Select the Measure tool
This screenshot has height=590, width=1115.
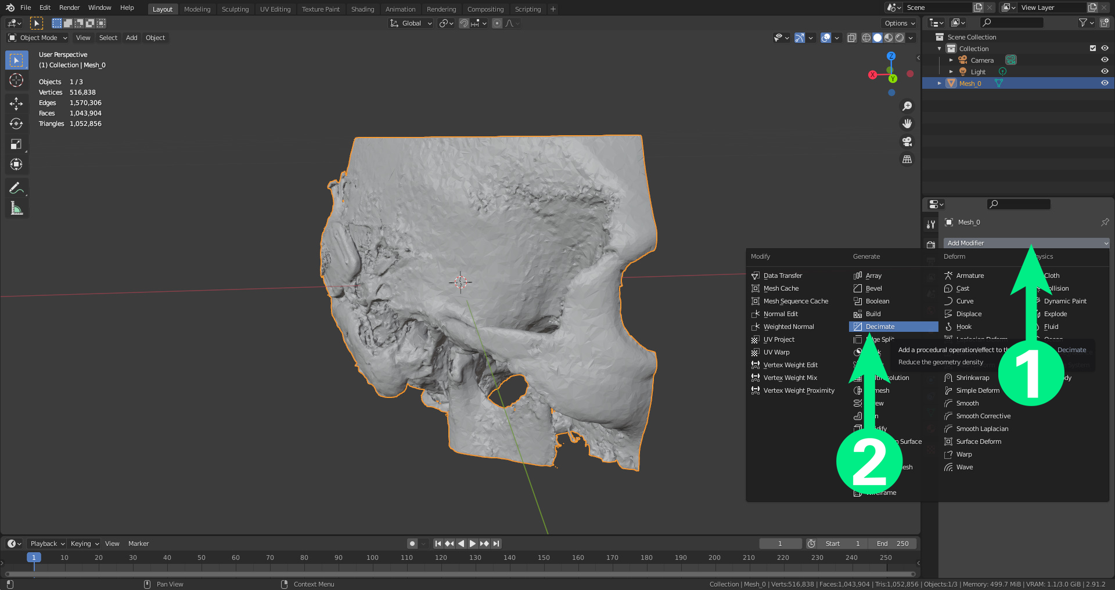(x=16, y=208)
